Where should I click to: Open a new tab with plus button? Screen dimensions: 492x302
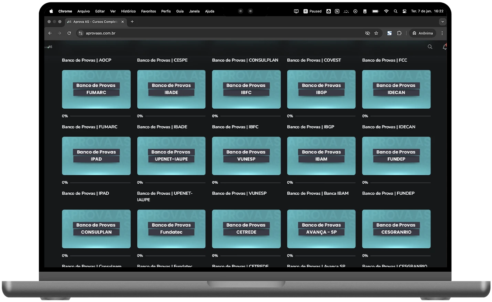[x=132, y=22]
